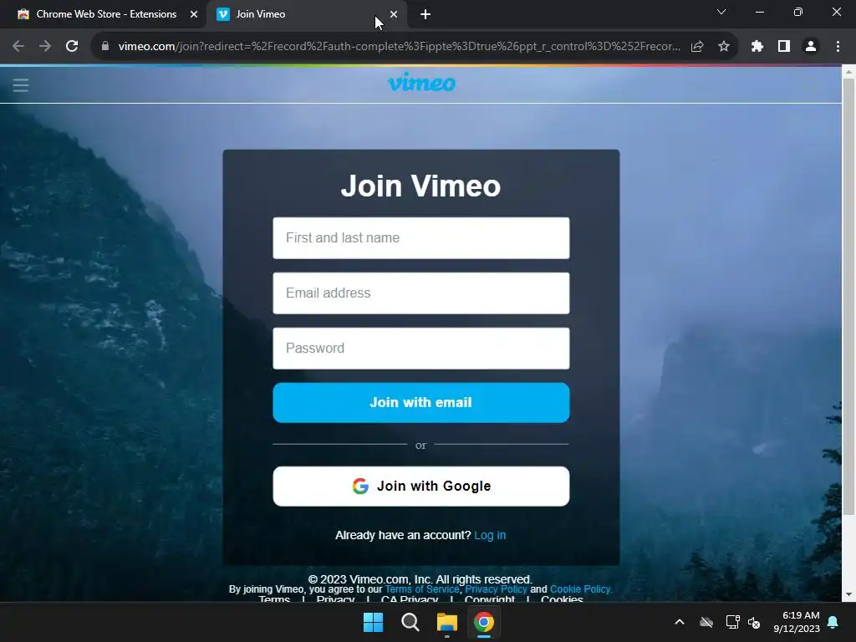Share this page via the share icon
The width and height of the screenshot is (856, 642).
(697, 47)
